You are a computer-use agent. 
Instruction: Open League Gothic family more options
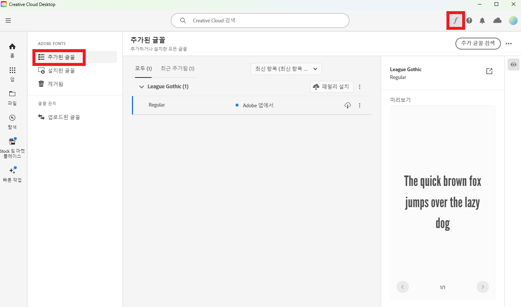click(360, 87)
